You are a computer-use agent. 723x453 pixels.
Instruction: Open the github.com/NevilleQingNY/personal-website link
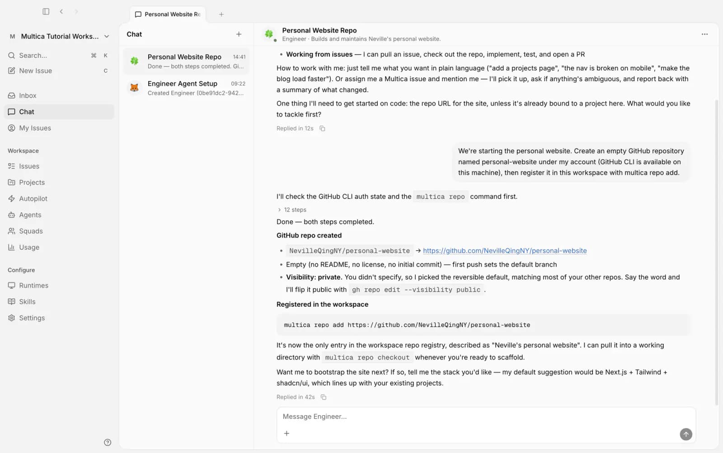point(505,251)
